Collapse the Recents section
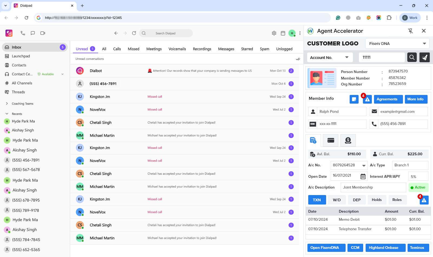The image size is (433, 257). click(x=7, y=114)
